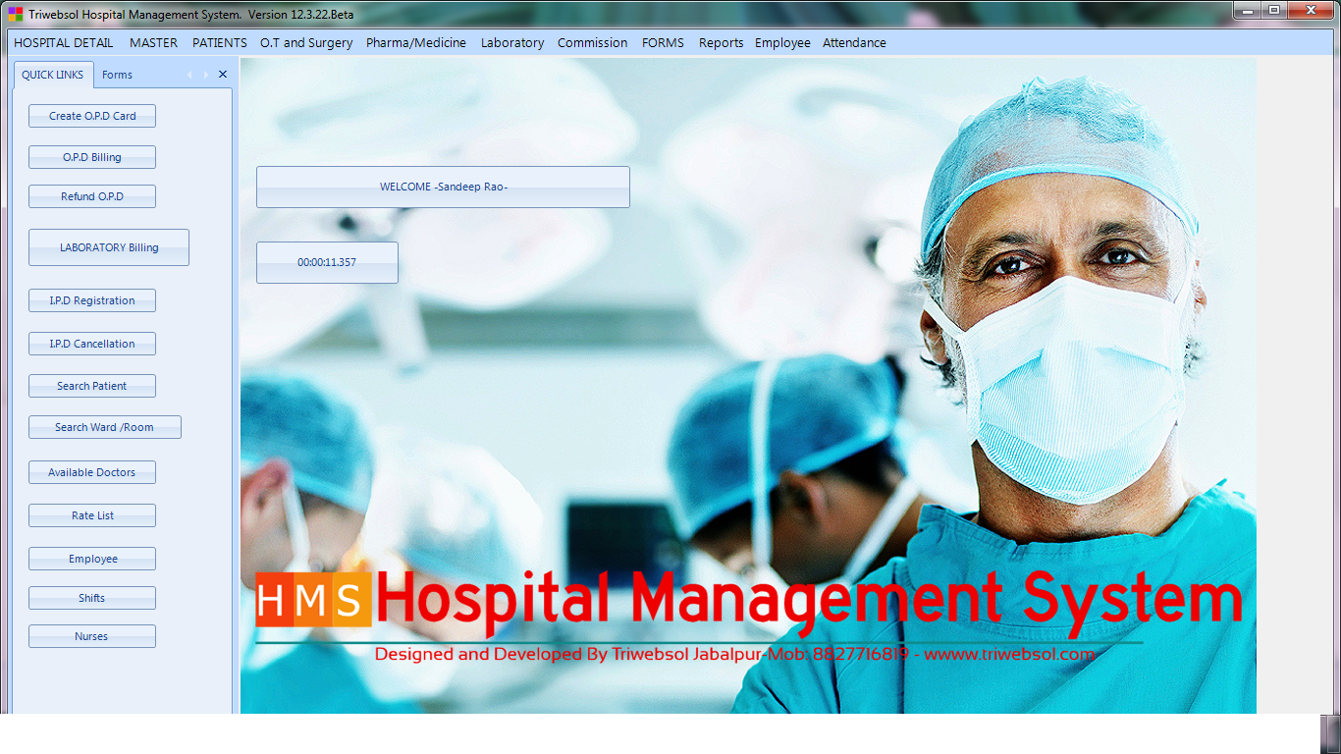Click the right scroll arrow beside the Forms tab
The image size is (1341, 754).
point(204,74)
